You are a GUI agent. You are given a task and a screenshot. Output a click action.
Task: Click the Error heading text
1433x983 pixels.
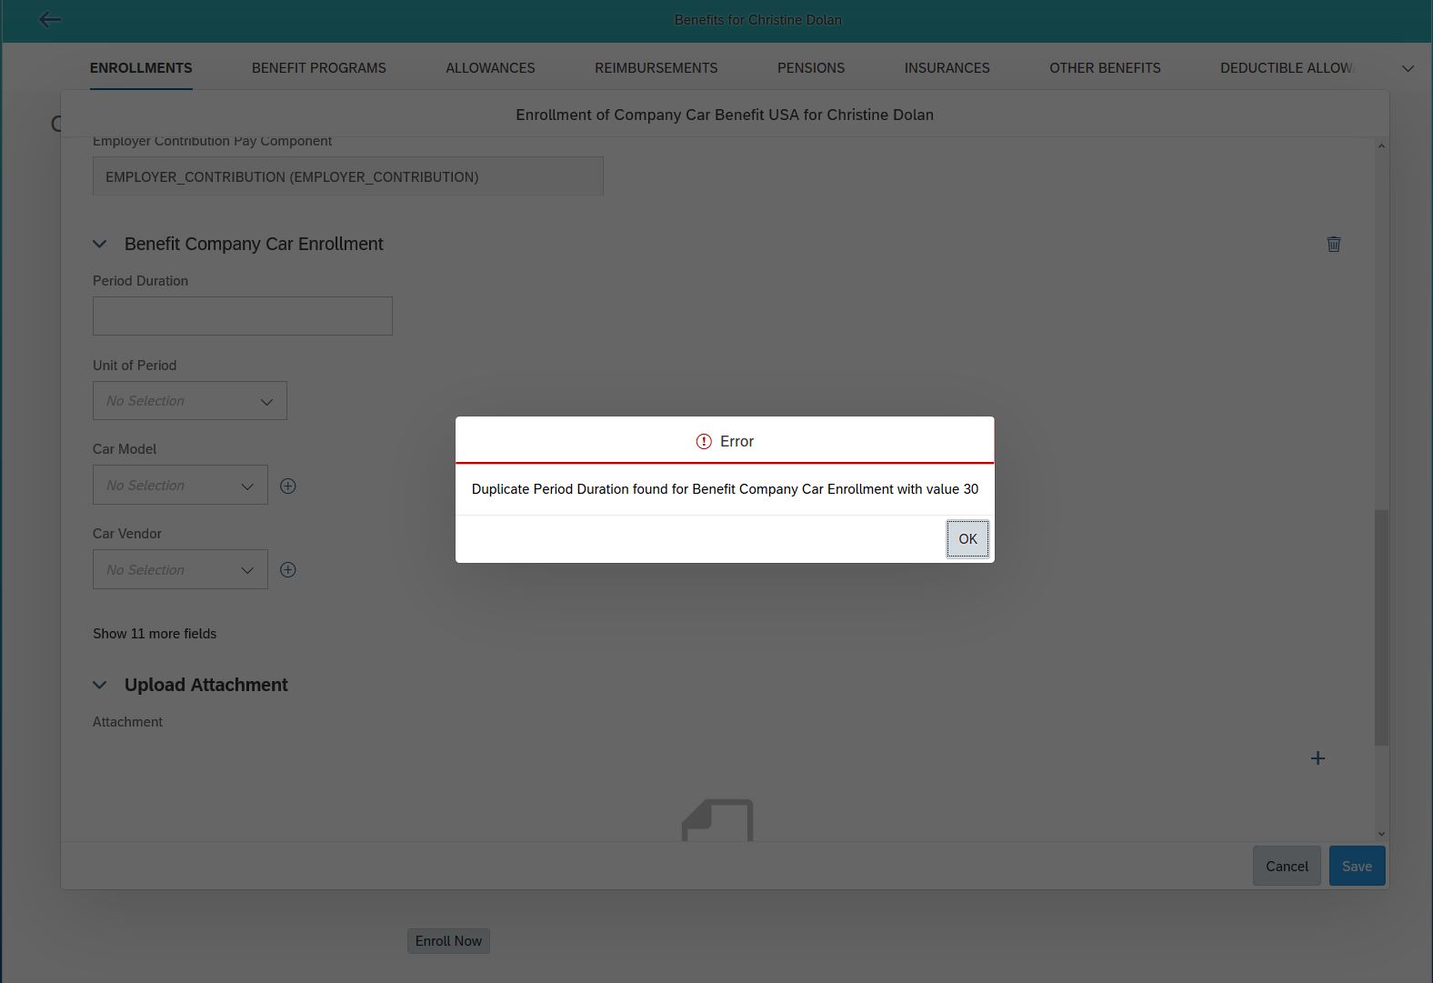coord(737,441)
